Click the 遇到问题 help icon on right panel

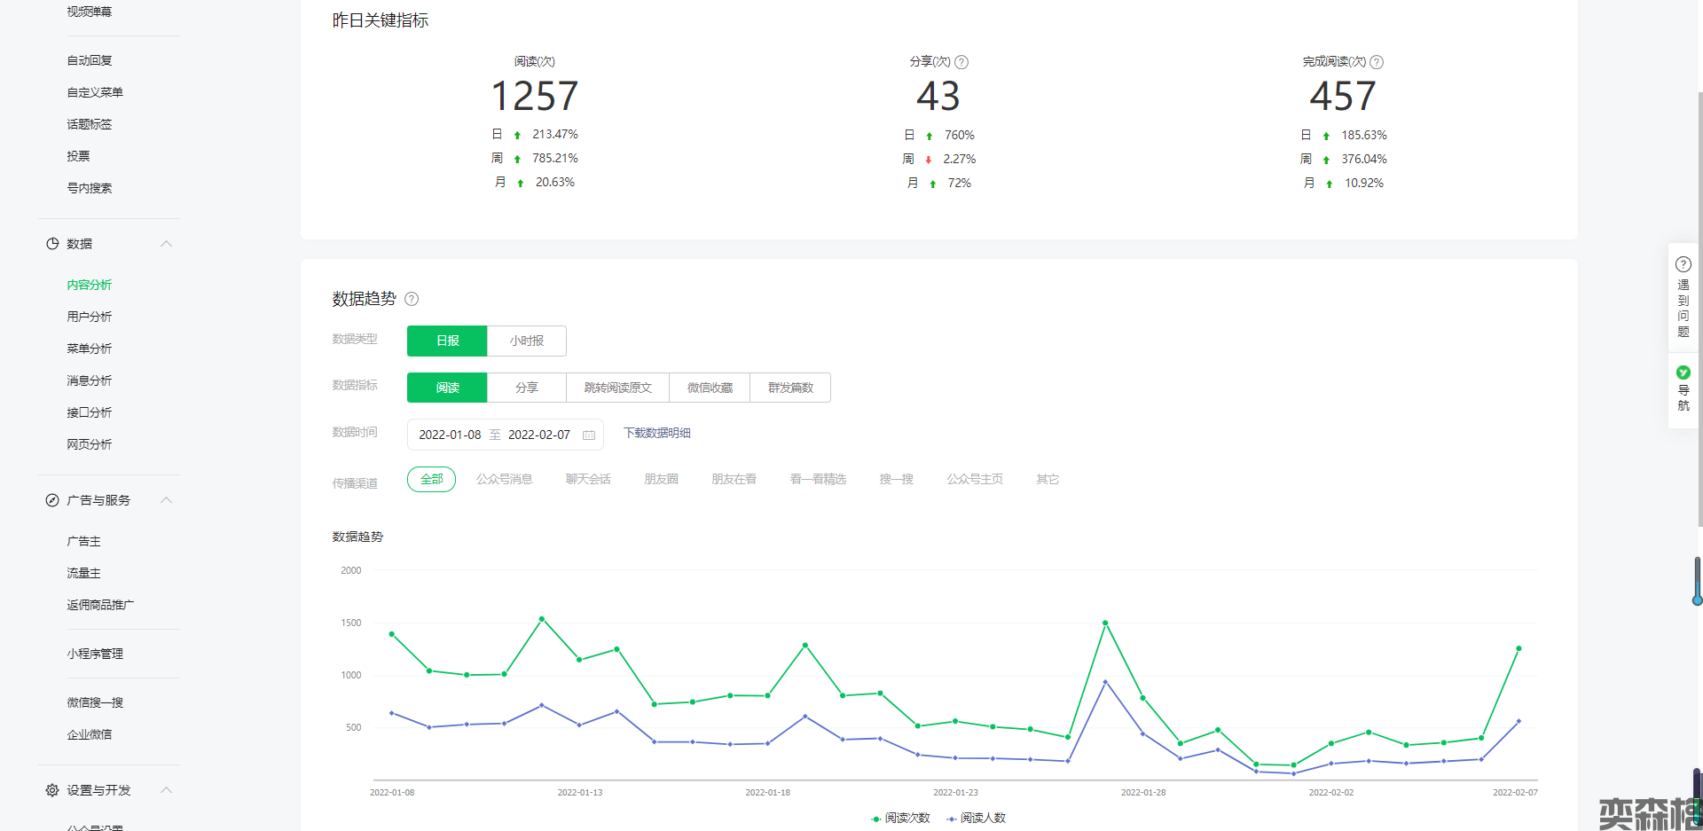(x=1683, y=264)
